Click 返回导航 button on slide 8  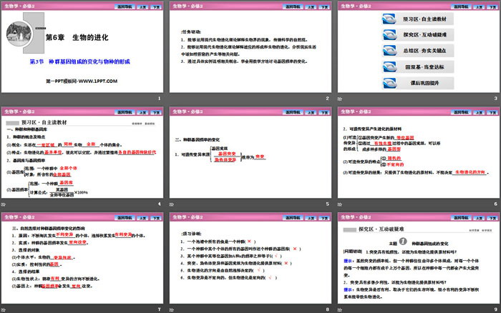tap(293, 218)
